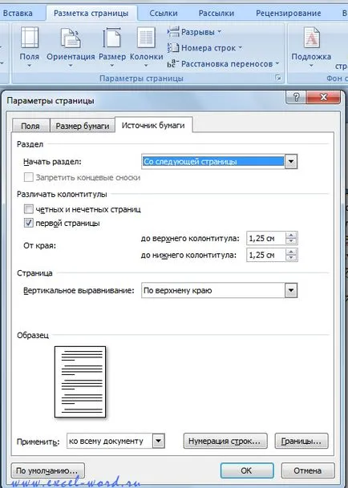Open the Поля margins gallery in ribbon
348x488 pixels.
click(x=30, y=46)
